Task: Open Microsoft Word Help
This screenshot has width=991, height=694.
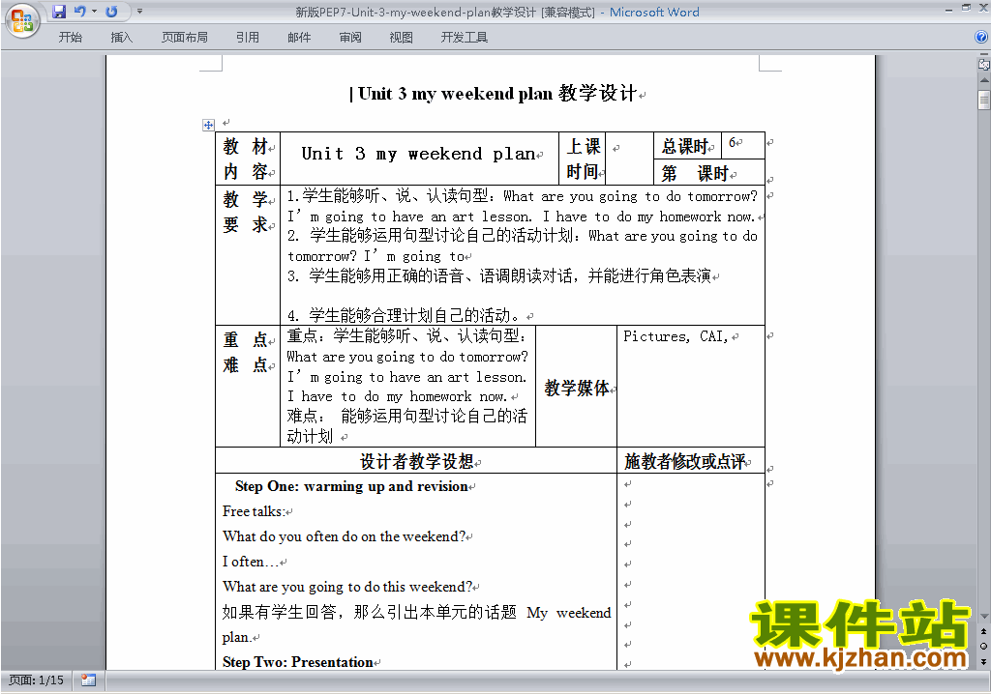Action: (x=981, y=37)
